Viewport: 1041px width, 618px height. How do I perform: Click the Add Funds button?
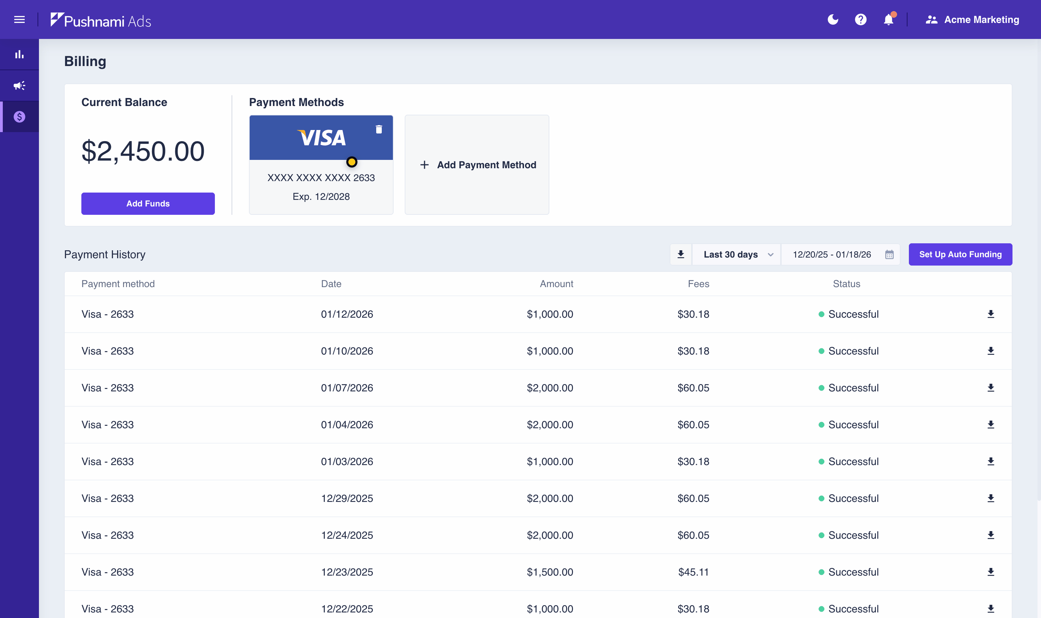click(x=148, y=204)
